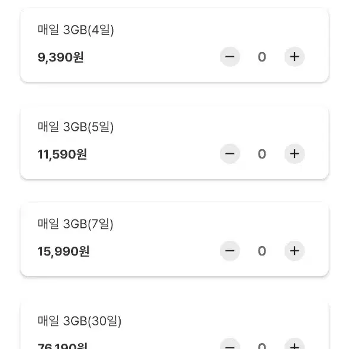The width and height of the screenshot is (349, 349).
Task: Select the 매일 3GB(30일) plan title
Action: [79, 321]
